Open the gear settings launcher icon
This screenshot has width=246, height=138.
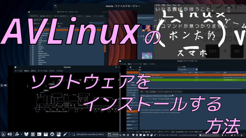[x=52, y=134]
